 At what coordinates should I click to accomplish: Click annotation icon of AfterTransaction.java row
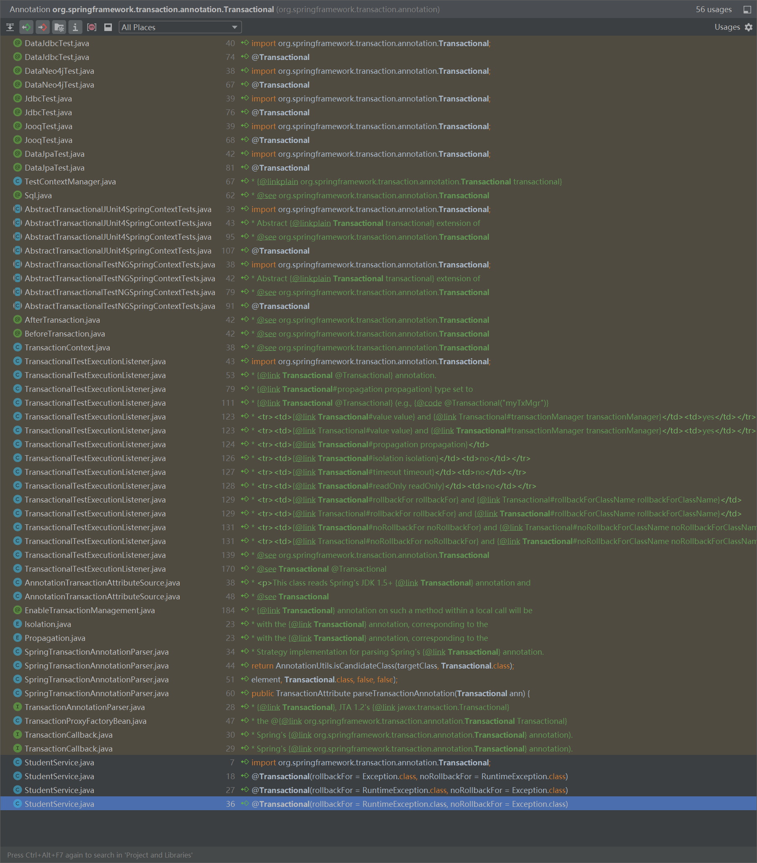(17, 320)
